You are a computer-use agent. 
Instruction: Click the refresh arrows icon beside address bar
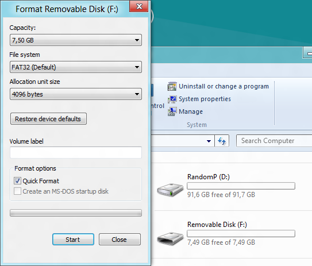click(222, 141)
